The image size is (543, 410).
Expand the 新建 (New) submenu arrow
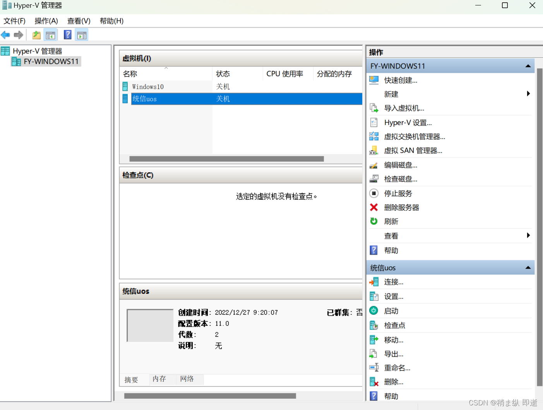point(528,93)
